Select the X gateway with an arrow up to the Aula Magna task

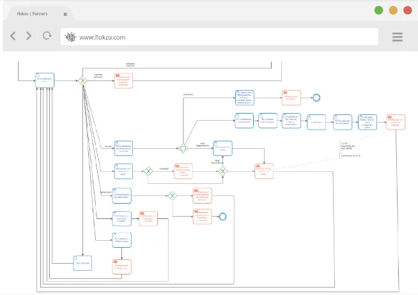(222, 171)
